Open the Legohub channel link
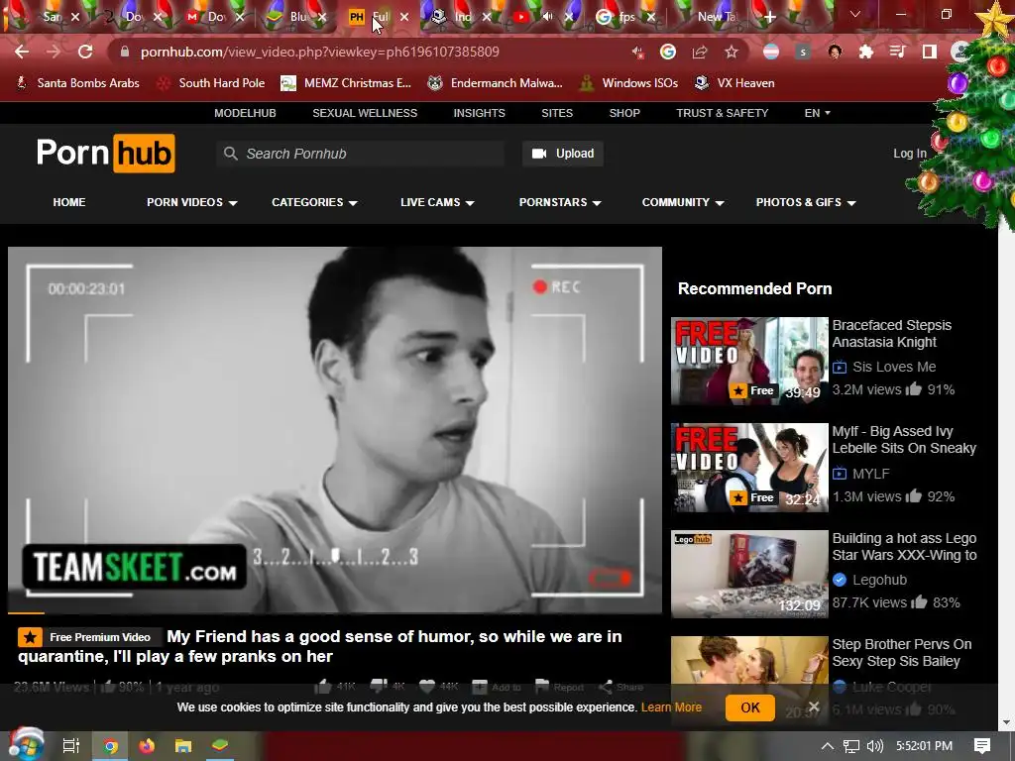 [879, 580]
